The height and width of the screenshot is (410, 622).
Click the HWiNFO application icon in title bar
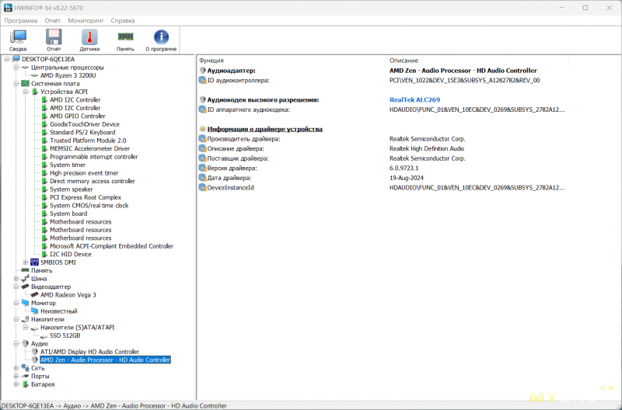pos(8,8)
